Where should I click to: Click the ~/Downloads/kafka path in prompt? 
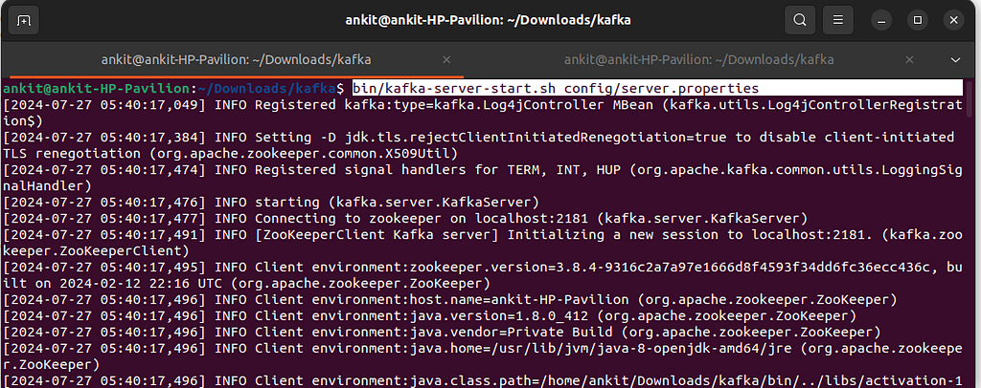[x=266, y=88]
